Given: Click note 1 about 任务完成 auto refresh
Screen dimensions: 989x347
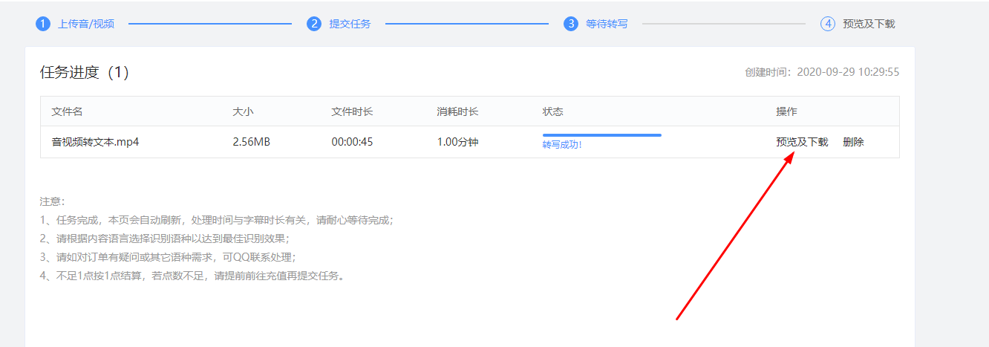Looking at the screenshot, I should click(x=216, y=220).
